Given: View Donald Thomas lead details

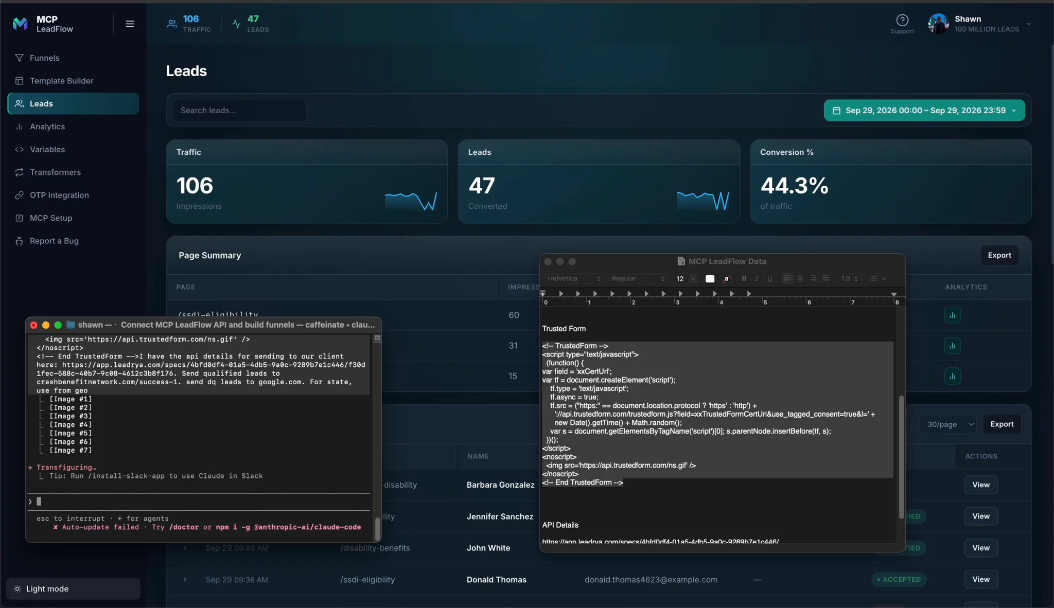Looking at the screenshot, I should (981, 580).
